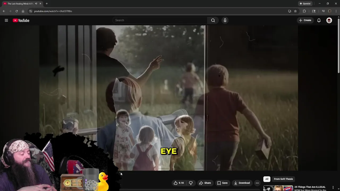
Task: Open the Create menu
Action: tap(305, 20)
